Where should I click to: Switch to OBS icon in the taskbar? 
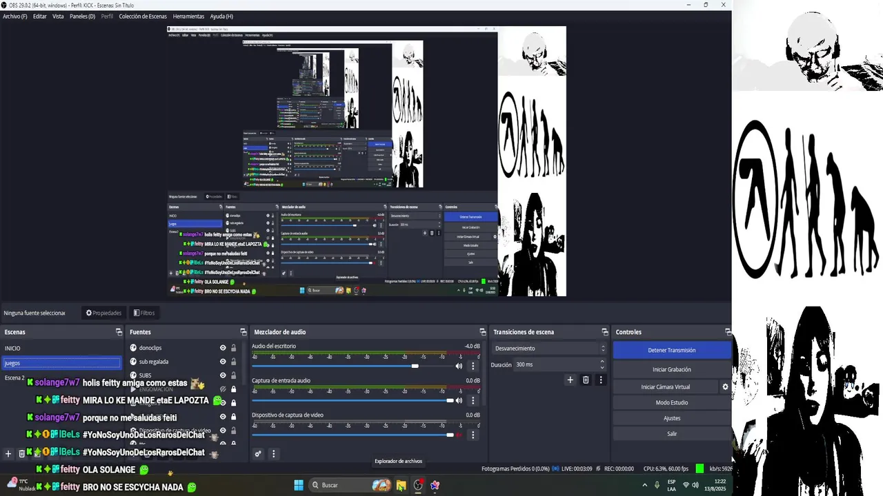point(418,485)
